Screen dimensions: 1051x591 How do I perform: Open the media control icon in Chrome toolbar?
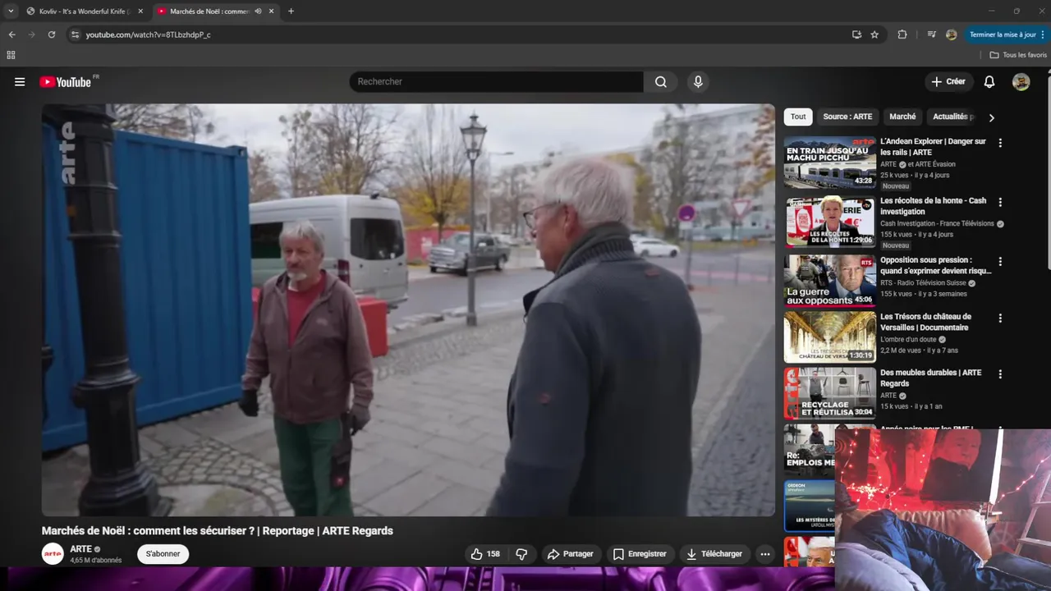(x=931, y=34)
